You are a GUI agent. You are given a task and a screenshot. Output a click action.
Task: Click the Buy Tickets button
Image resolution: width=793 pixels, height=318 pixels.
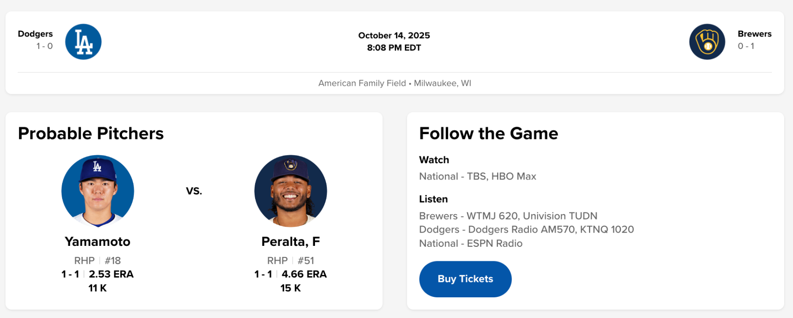pos(465,279)
